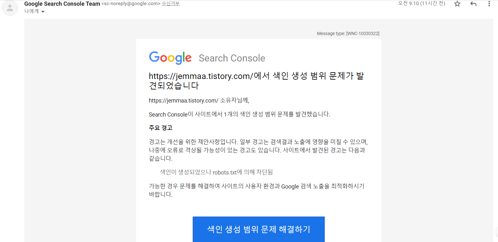The image size is (498, 242).
Task: Star this Search Console email
Action: 457,4
